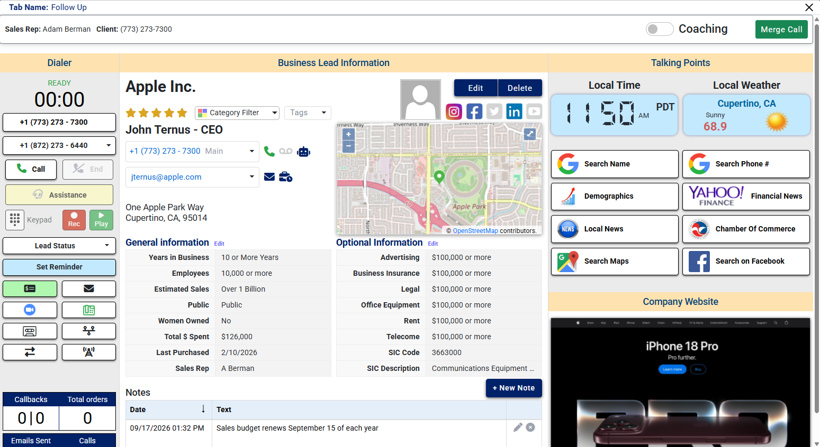Viewport: 820px width, 447px height.
Task: Open the dial Keypad icon
Action: 15,220
